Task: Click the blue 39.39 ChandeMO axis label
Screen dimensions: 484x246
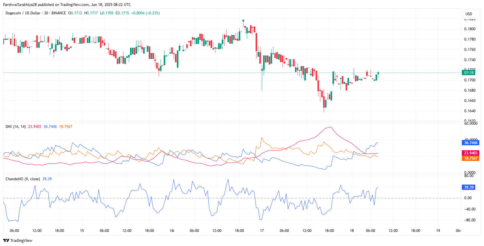Action: [469, 187]
